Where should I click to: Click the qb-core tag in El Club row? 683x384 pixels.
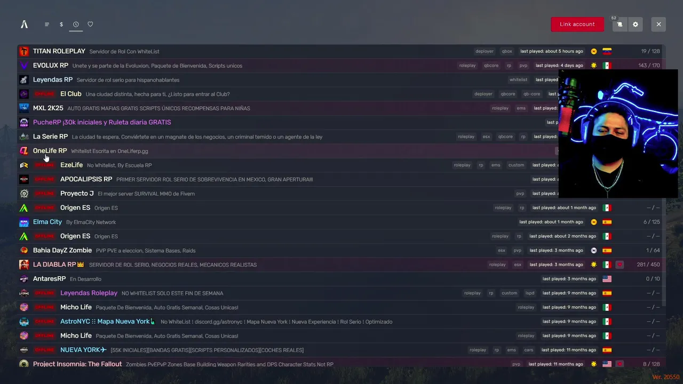tap(531, 94)
